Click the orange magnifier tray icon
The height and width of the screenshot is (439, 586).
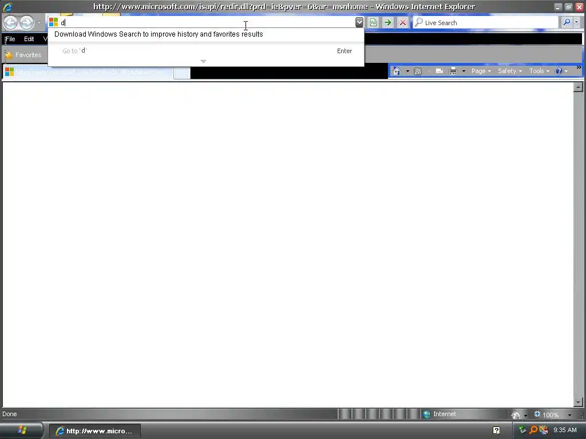click(x=533, y=430)
